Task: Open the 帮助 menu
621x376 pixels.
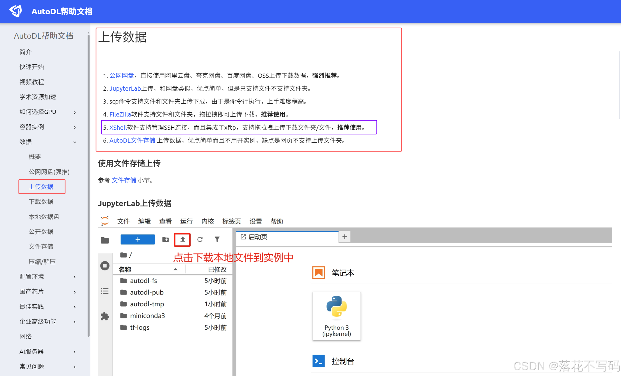Action: tap(277, 222)
